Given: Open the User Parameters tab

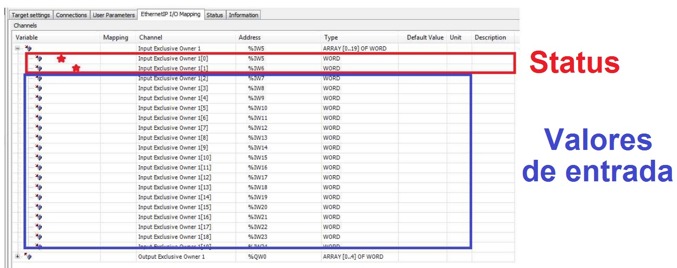Looking at the screenshot, I should [113, 15].
